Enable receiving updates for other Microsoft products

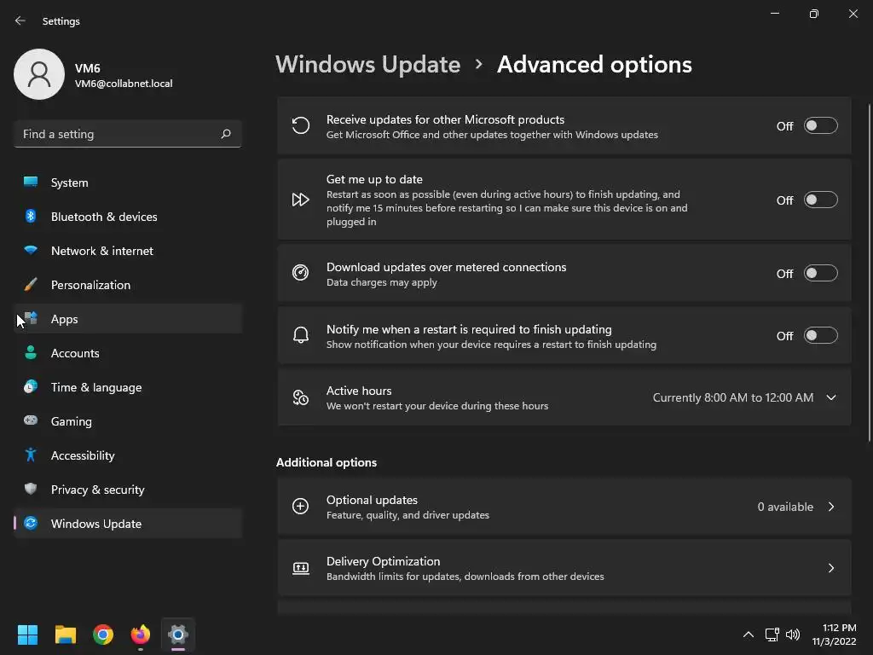[821, 126]
